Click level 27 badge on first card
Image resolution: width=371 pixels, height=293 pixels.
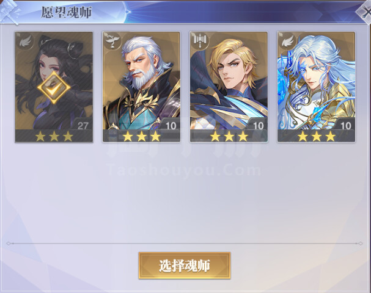click(83, 126)
